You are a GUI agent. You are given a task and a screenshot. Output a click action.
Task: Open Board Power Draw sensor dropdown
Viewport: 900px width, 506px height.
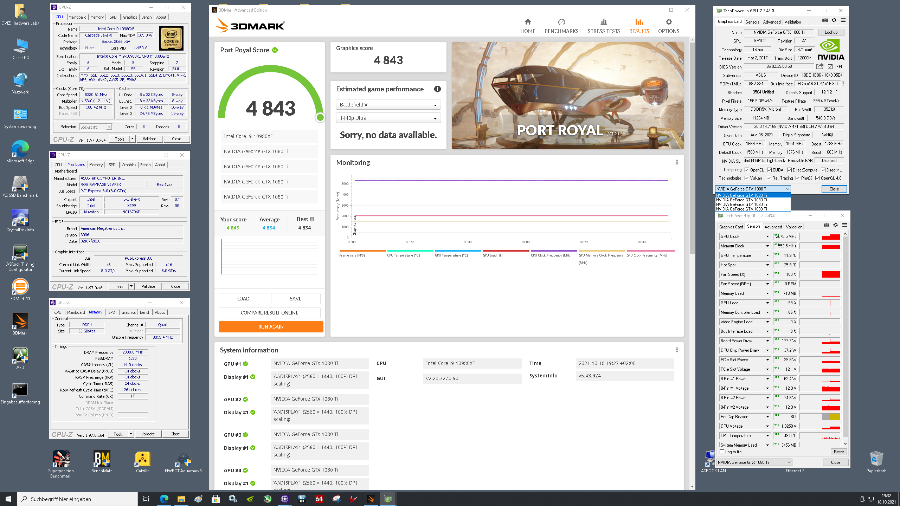(x=767, y=341)
